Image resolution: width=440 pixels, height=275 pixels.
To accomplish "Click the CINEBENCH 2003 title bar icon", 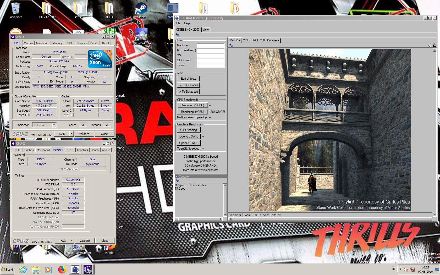I will click(177, 18).
